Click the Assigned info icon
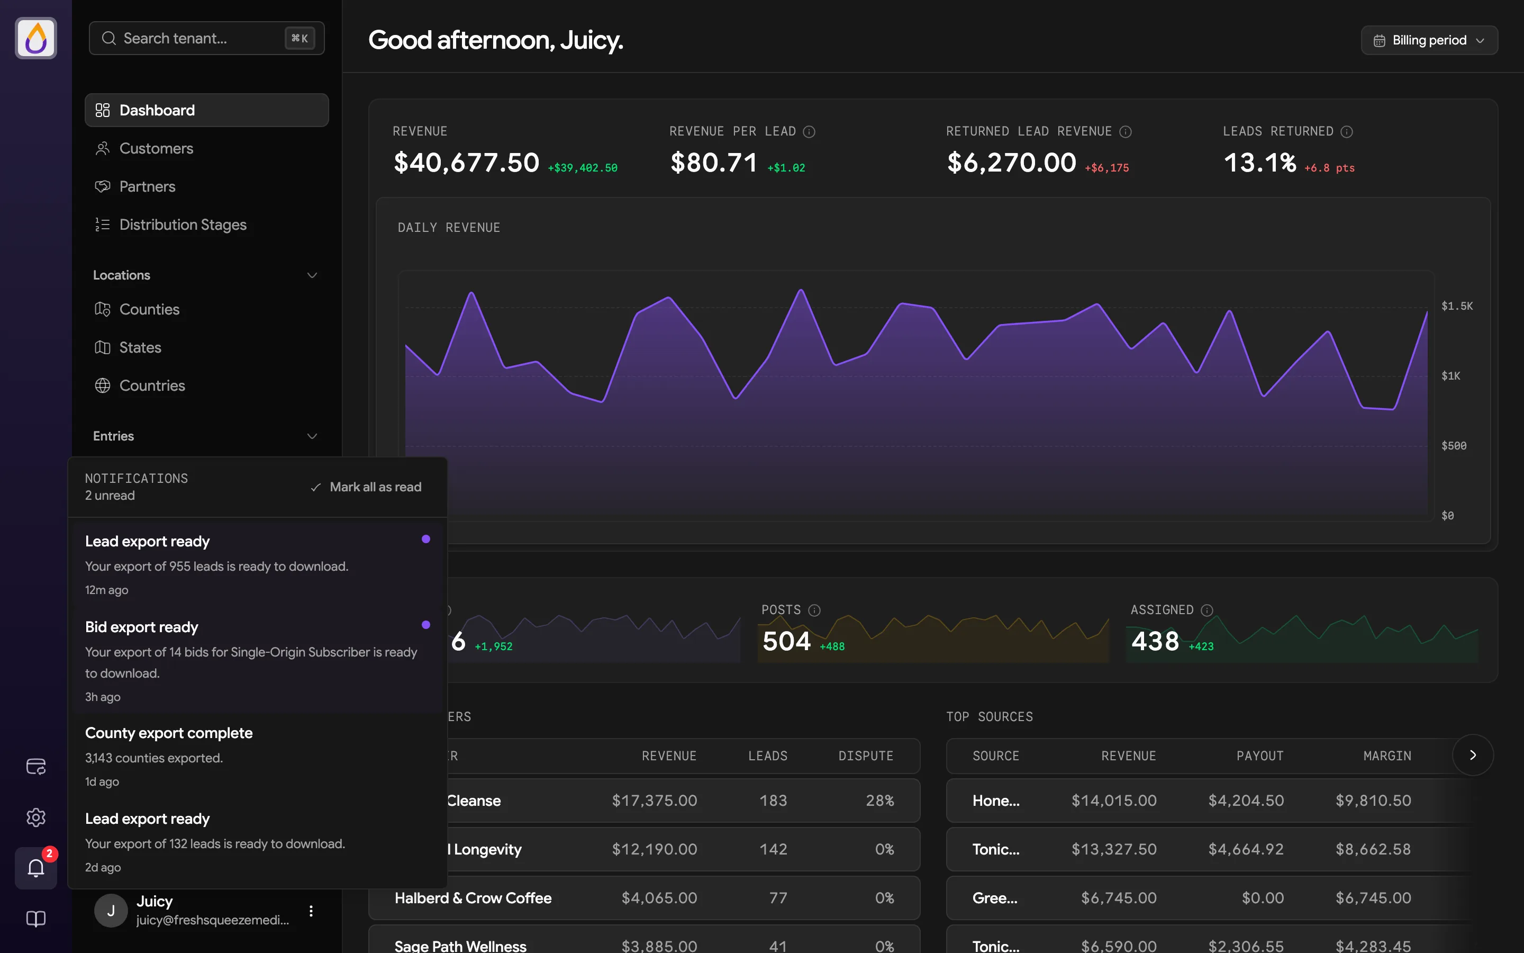 point(1206,609)
